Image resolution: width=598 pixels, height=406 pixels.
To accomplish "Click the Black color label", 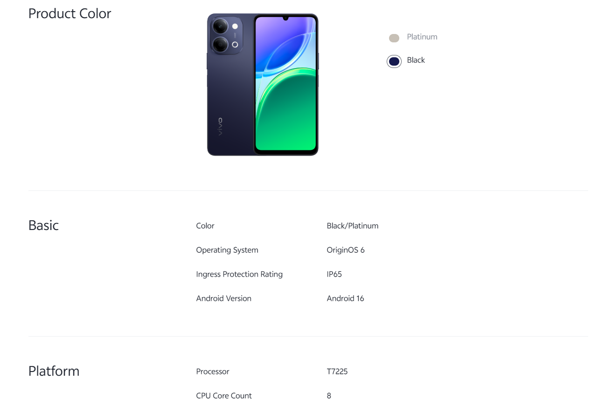I will (416, 60).
